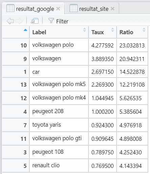
Task: Click row number 13
Action: click(24, 85)
